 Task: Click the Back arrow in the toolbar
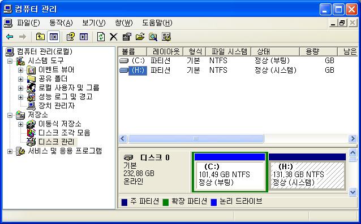point(10,37)
